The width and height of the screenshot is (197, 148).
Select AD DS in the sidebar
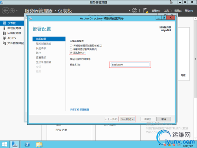[x=12, y=38]
